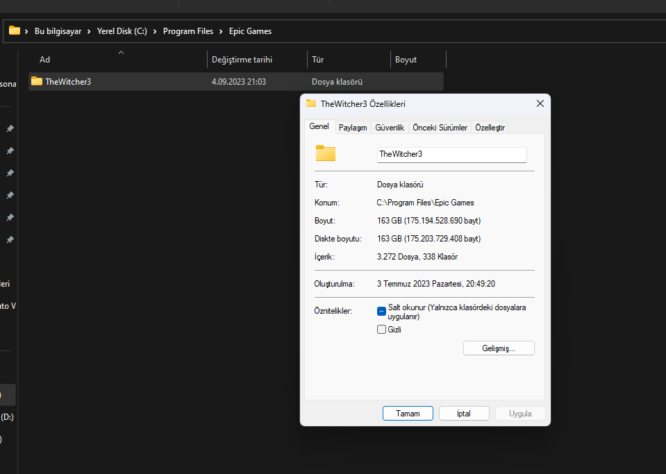Toggle the Salt okunur checkbox

pos(381,312)
